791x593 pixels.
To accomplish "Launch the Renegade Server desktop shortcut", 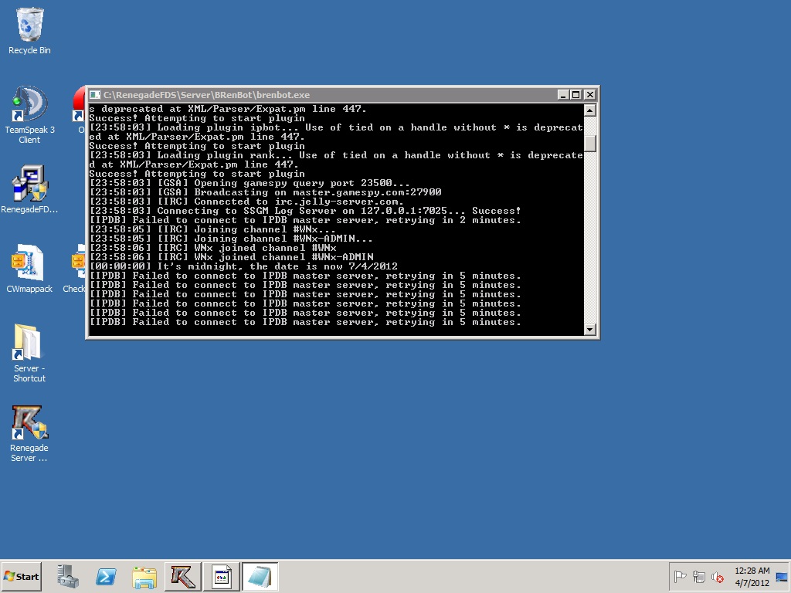I will (29, 424).
